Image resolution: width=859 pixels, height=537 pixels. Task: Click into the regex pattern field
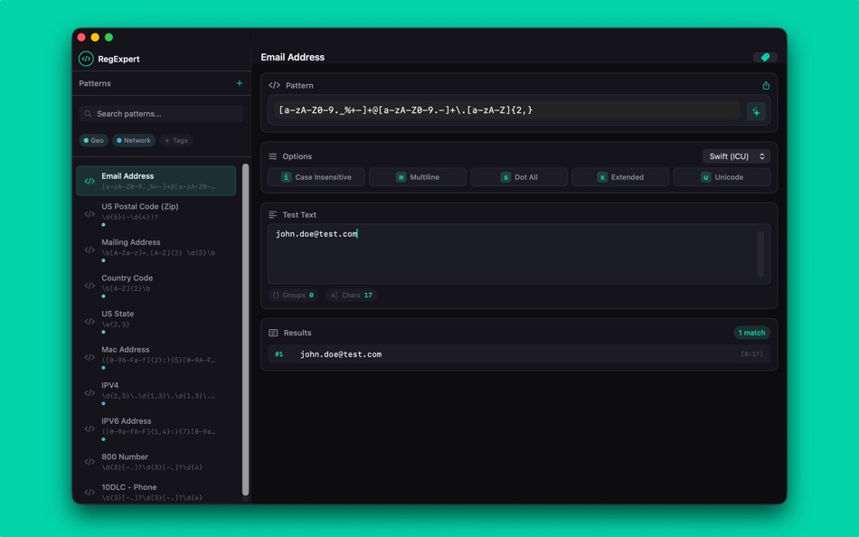[x=507, y=110]
